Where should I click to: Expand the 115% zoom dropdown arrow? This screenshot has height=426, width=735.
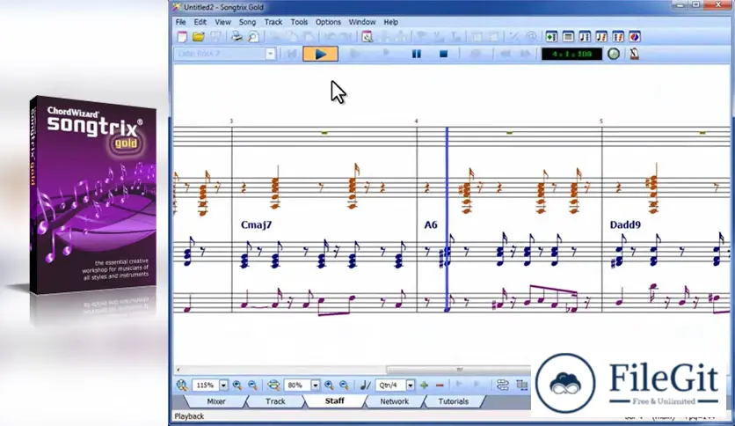[x=223, y=386]
